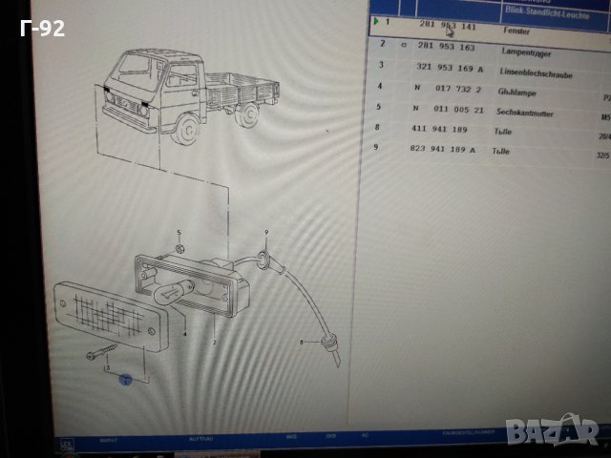Screen dimensions: 611x458
Task: Click callout number 4 below the bulb
Action: (x=184, y=335)
